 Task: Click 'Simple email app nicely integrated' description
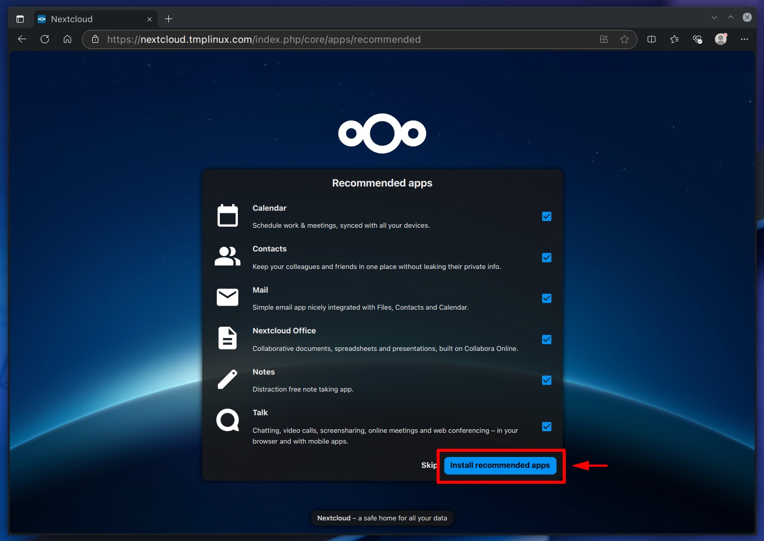coord(360,308)
